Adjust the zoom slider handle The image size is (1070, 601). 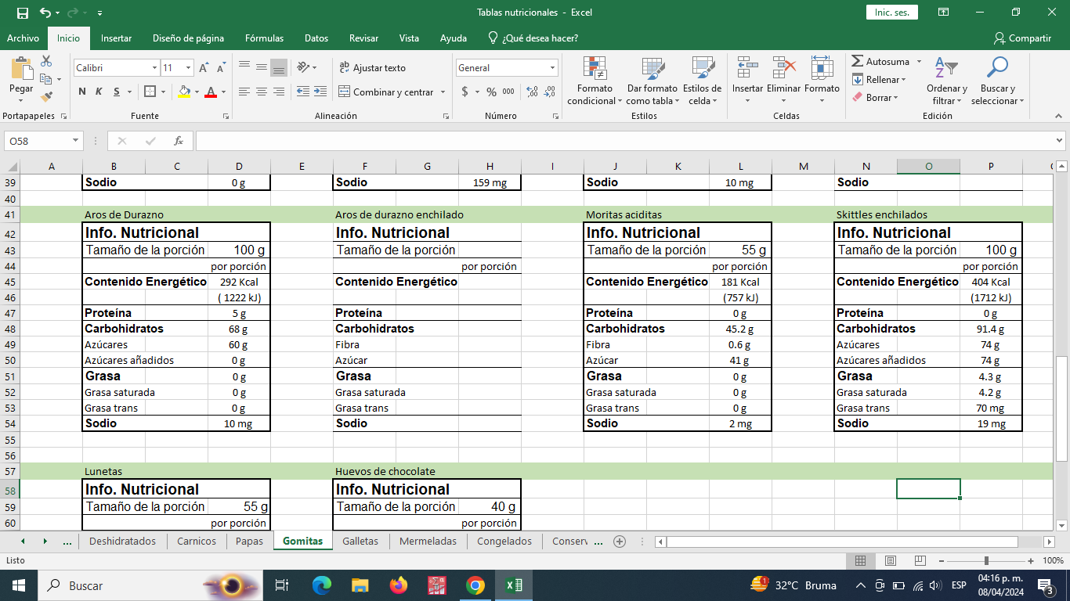[x=986, y=560]
